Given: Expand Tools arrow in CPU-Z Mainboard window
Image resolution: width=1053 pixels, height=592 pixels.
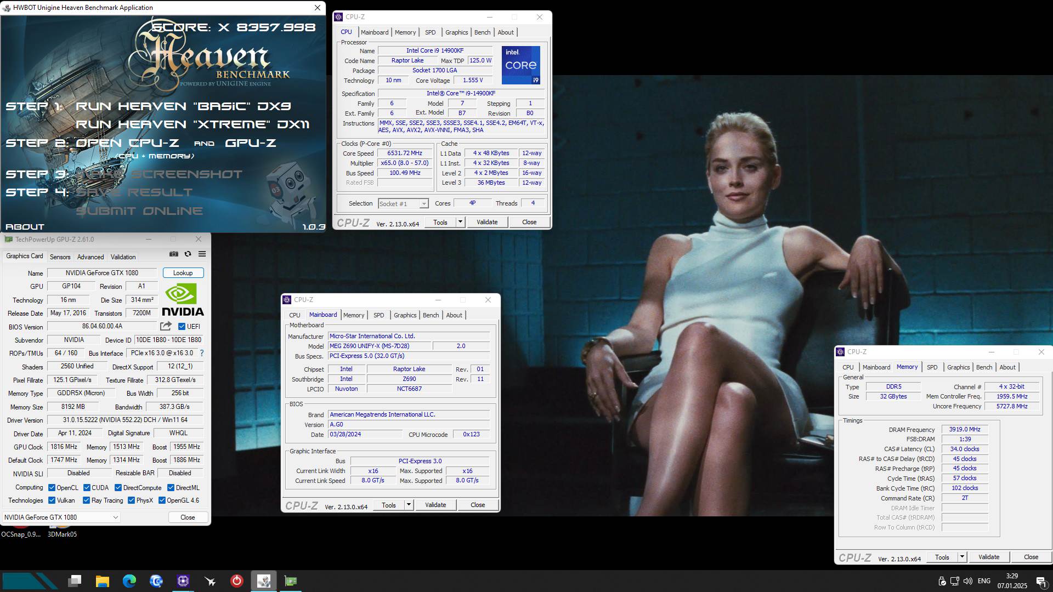Looking at the screenshot, I should (409, 505).
